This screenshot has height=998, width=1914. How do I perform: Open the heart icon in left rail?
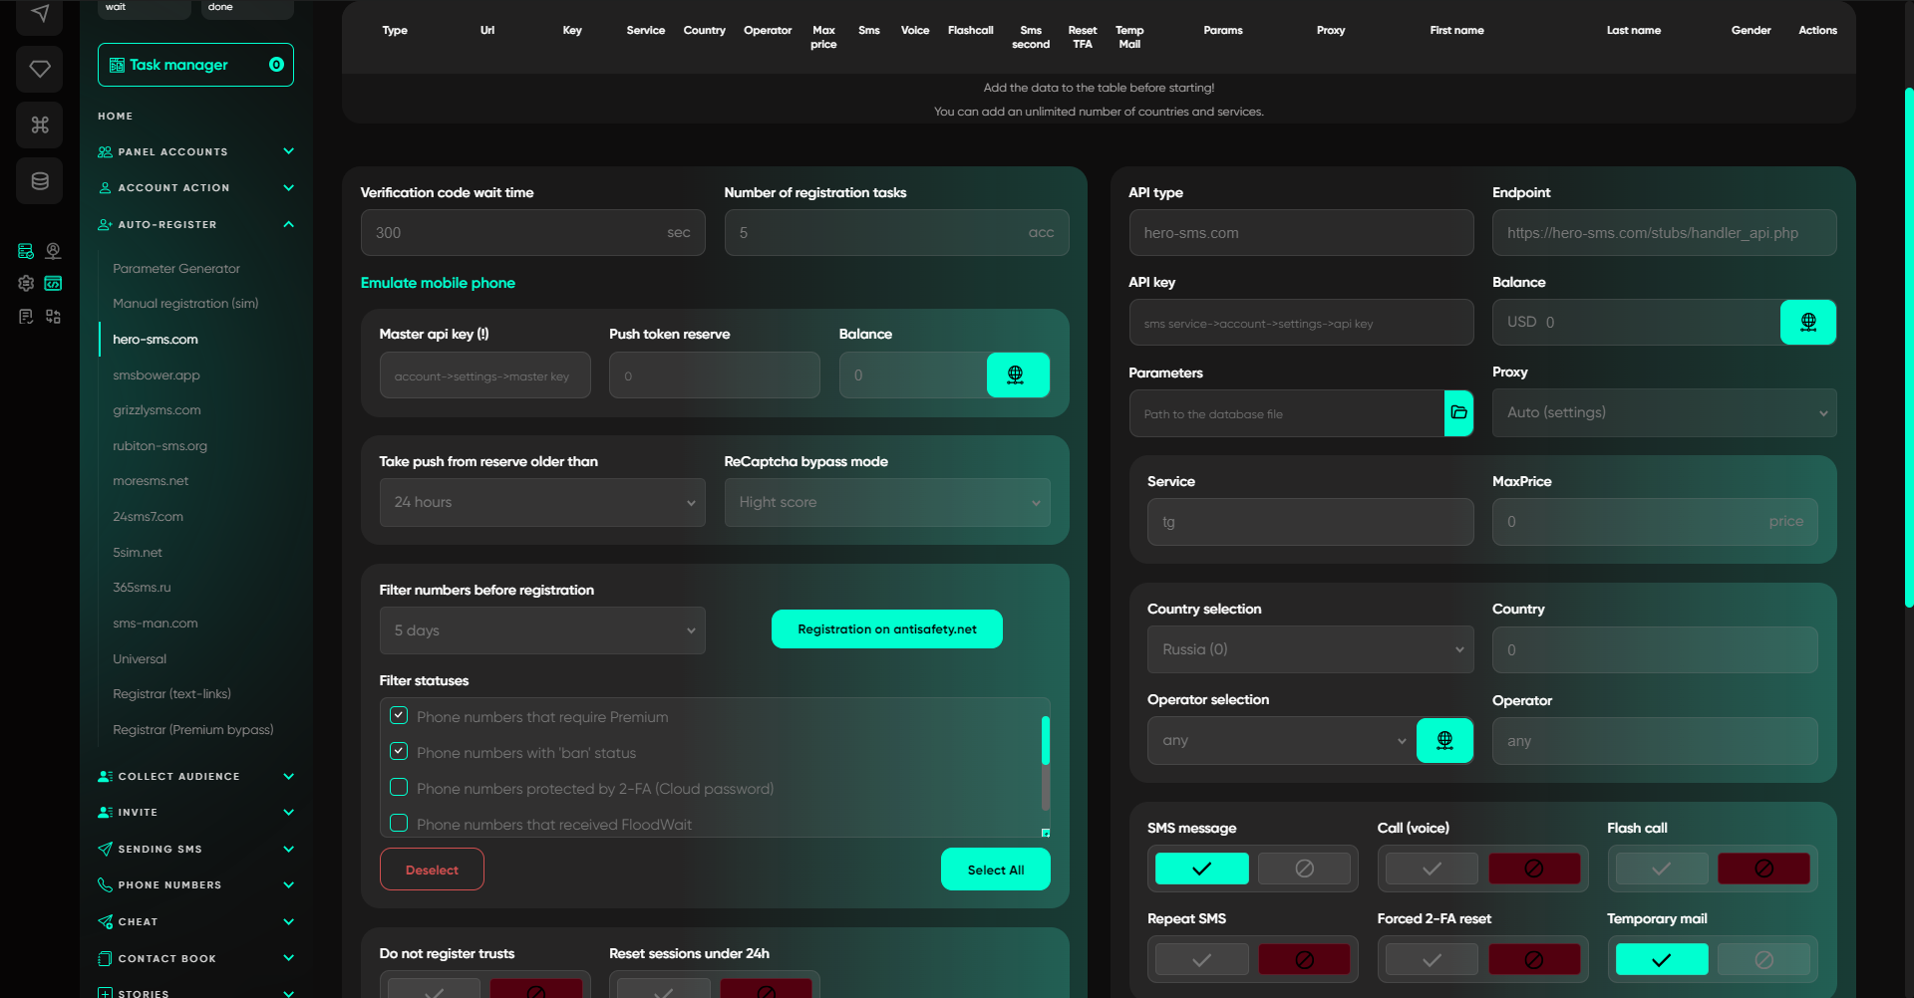[40, 69]
